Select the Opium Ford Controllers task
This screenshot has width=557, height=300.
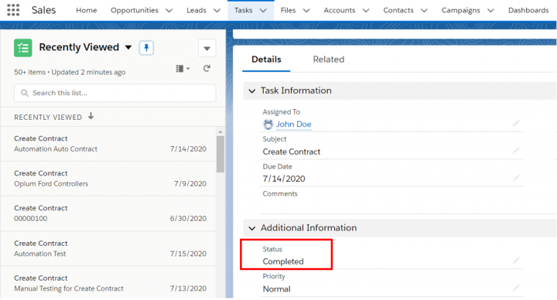click(108, 179)
